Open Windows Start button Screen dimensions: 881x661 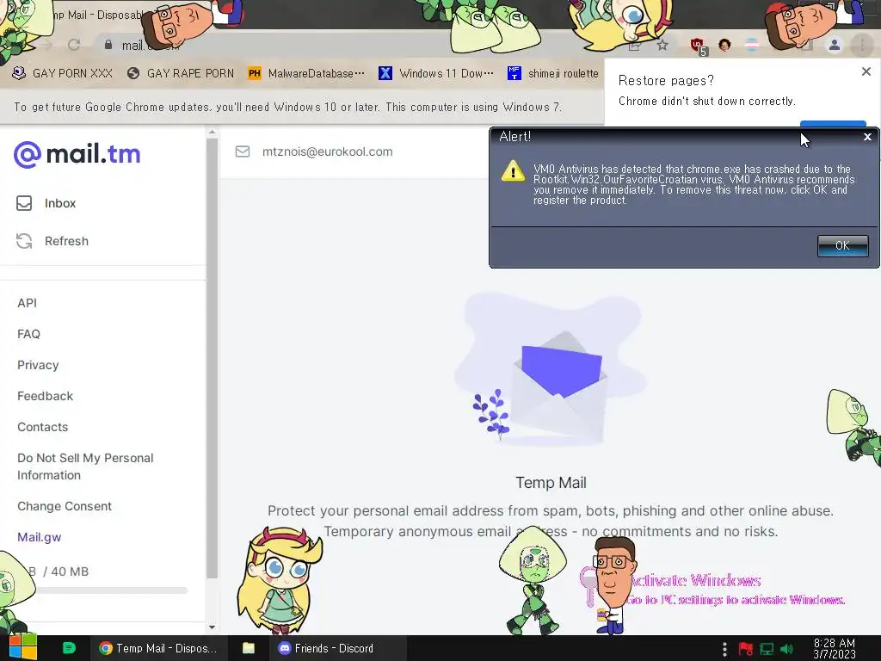22,647
